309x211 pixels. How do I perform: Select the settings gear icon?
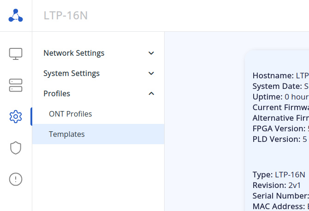point(16,117)
